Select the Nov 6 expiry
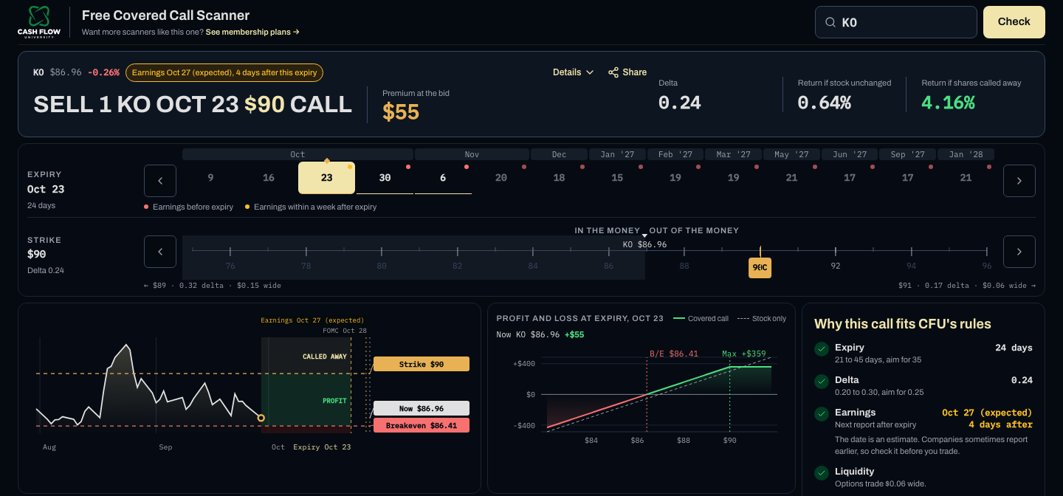 point(443,178)
